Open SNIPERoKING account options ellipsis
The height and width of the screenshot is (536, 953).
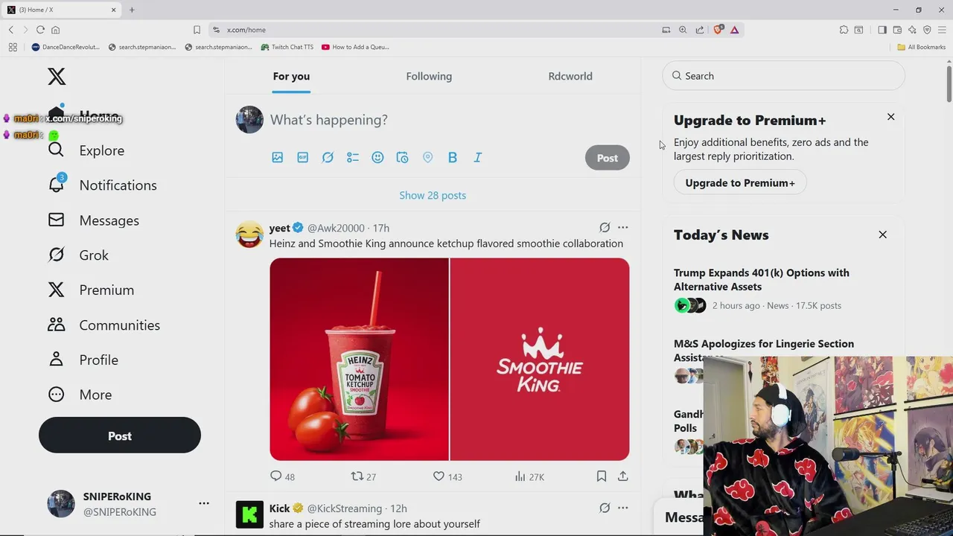(x=204, y=503)
